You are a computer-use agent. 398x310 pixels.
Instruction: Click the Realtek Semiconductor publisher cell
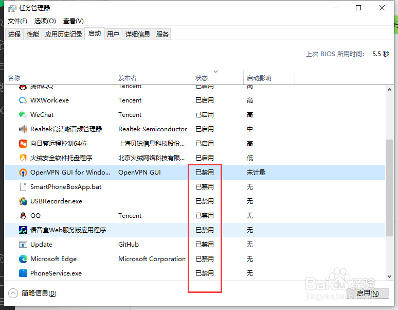[x=153, y=129]
